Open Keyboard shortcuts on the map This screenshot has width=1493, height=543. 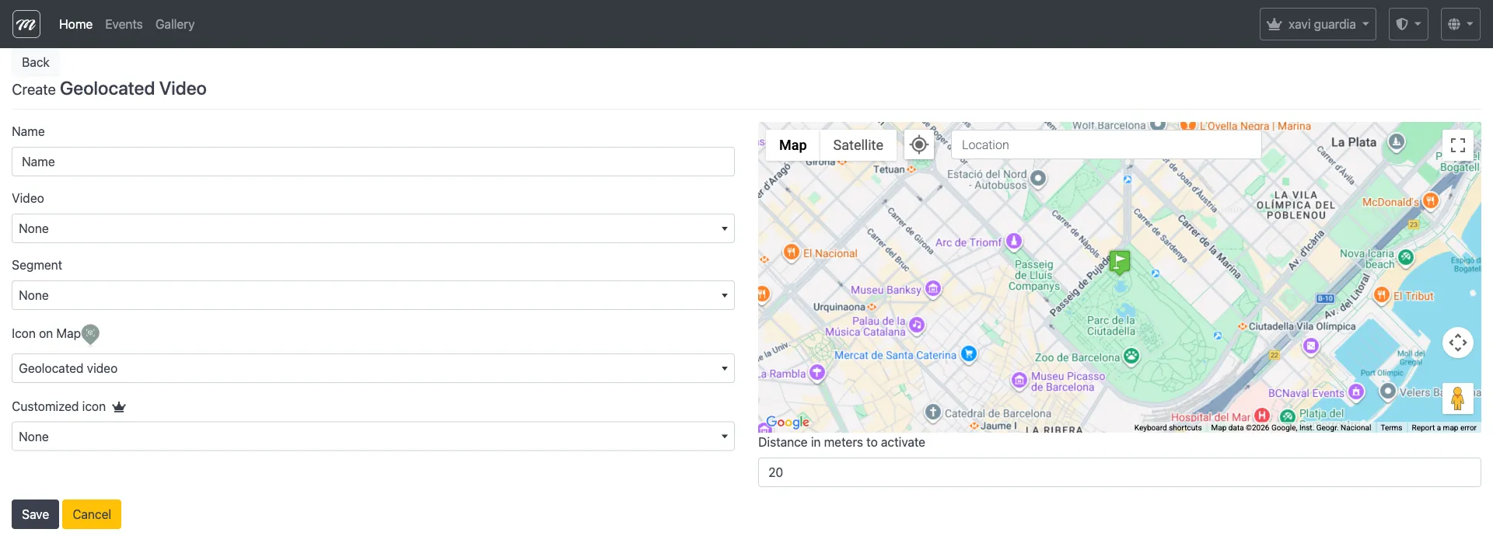1168,428
